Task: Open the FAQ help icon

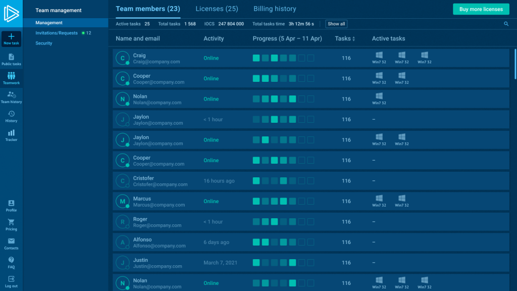Action: tap(11, 261)
